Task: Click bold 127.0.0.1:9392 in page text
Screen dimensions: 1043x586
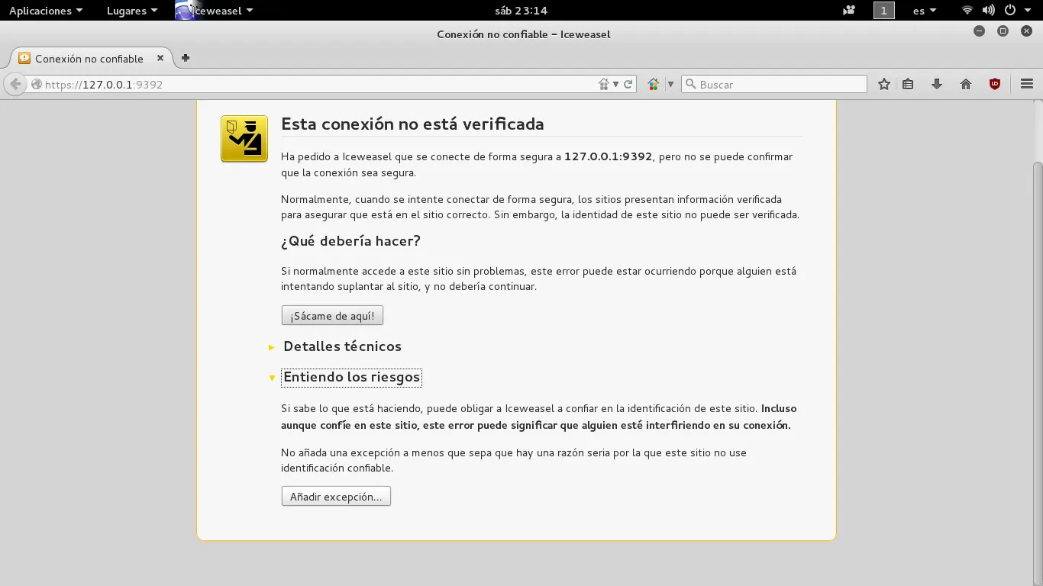Action: pyautogui.click(x=608, y=156)
